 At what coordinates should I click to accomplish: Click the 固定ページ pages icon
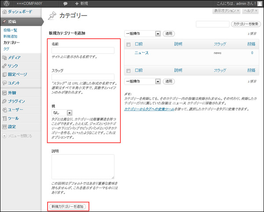[4, 75]
